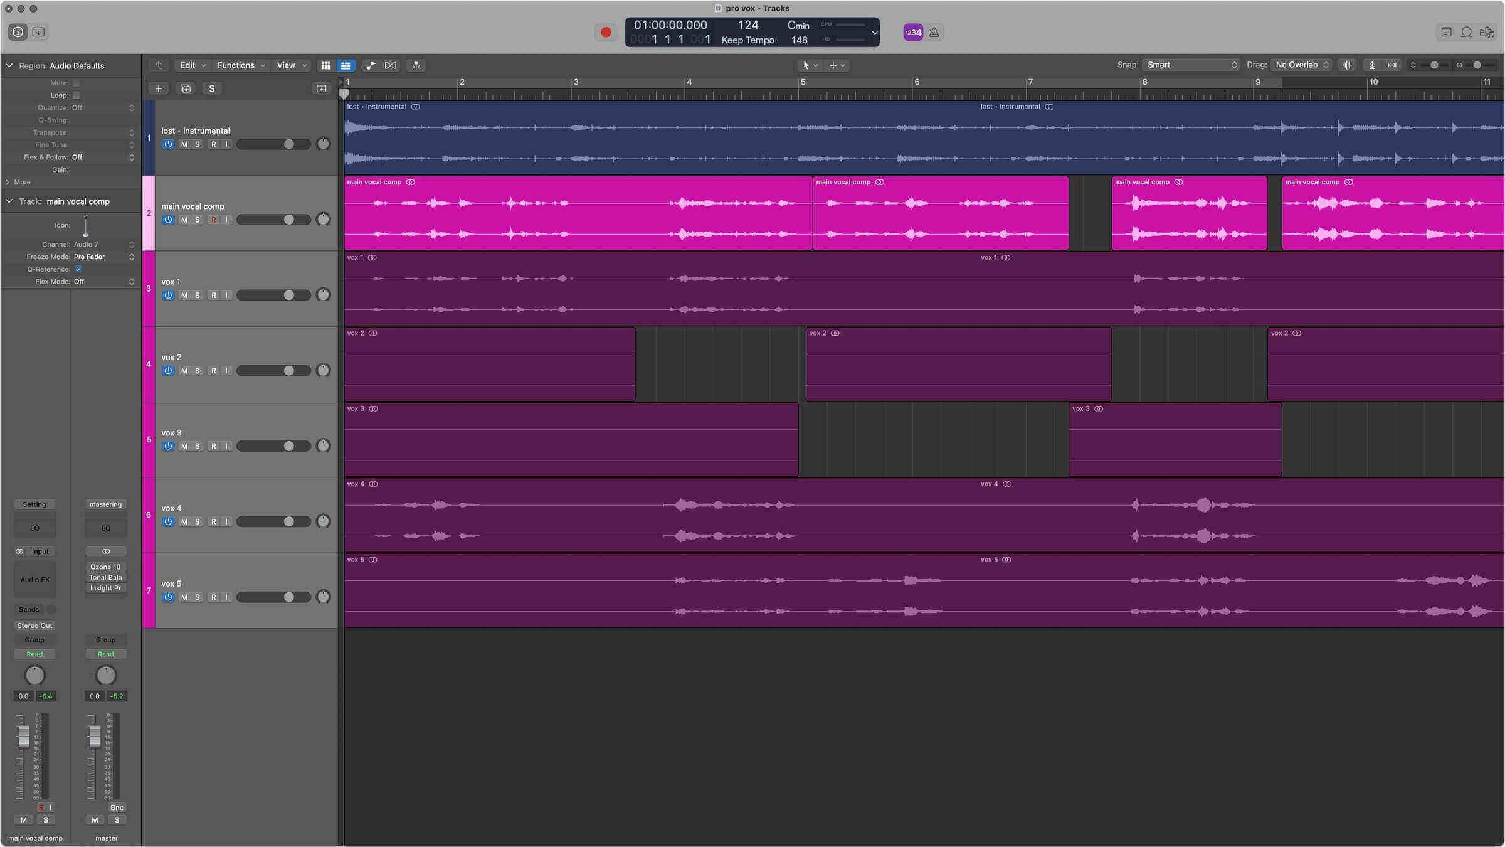
Task: Toggle the metronome icon
Action: pyautogui.click(x=934, y=33)
